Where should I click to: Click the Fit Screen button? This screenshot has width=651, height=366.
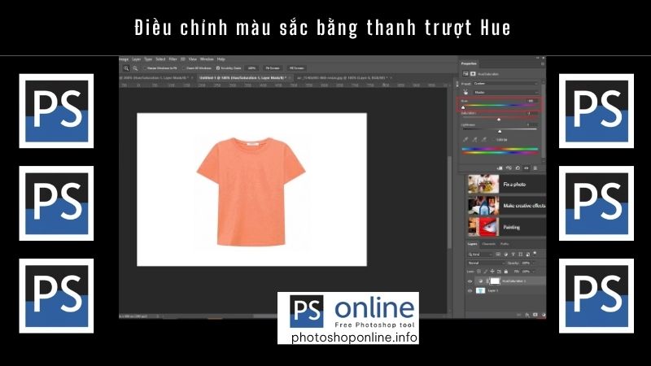(x=273, y=68)
